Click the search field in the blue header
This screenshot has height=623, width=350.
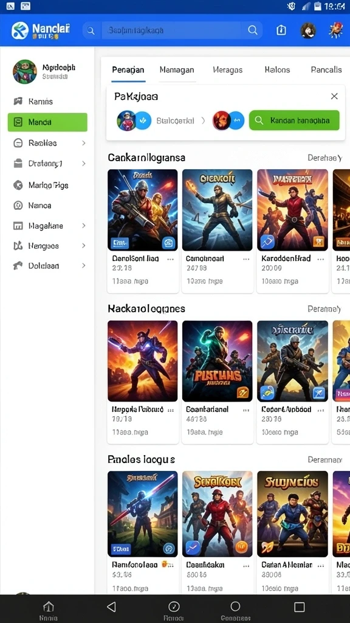point(172,30)
